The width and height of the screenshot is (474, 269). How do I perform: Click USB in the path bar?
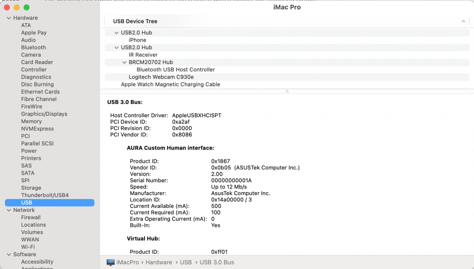[x=186, y=262]
